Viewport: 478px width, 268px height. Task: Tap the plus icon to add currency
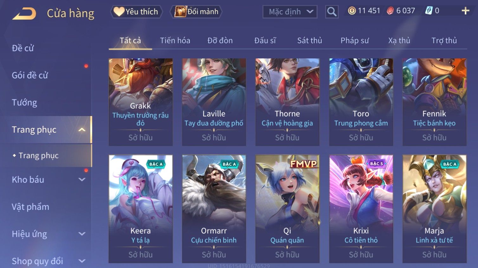(465, 11)
